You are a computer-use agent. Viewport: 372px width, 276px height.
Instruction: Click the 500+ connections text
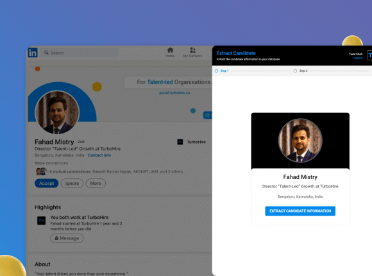pos(51,163)
